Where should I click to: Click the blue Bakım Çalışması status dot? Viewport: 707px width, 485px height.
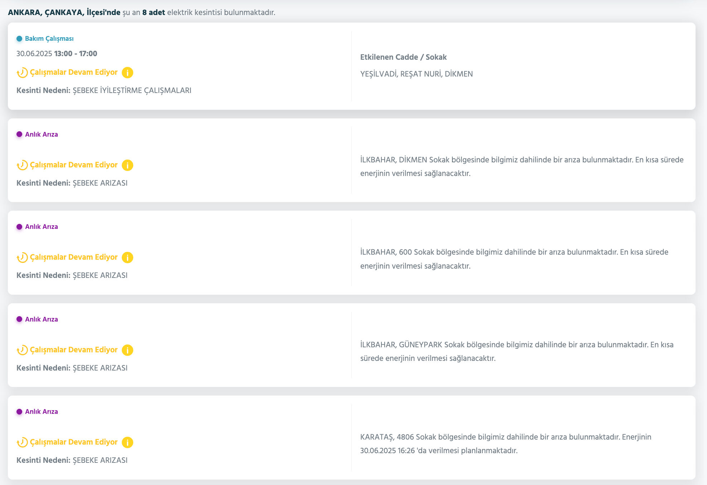click(19, 39)
